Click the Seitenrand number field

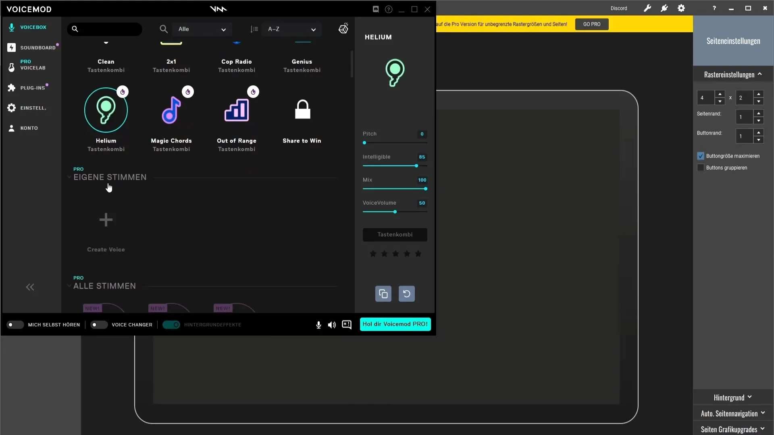[745, 117]
